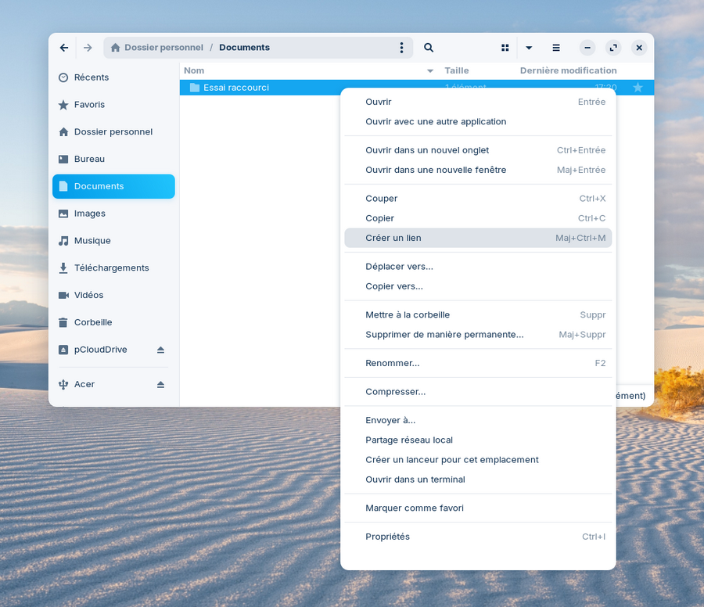Screen dimensions: 704x607
Task: Open the hamburger main menu
Action: pyautogui.click(x=556, y=48)
